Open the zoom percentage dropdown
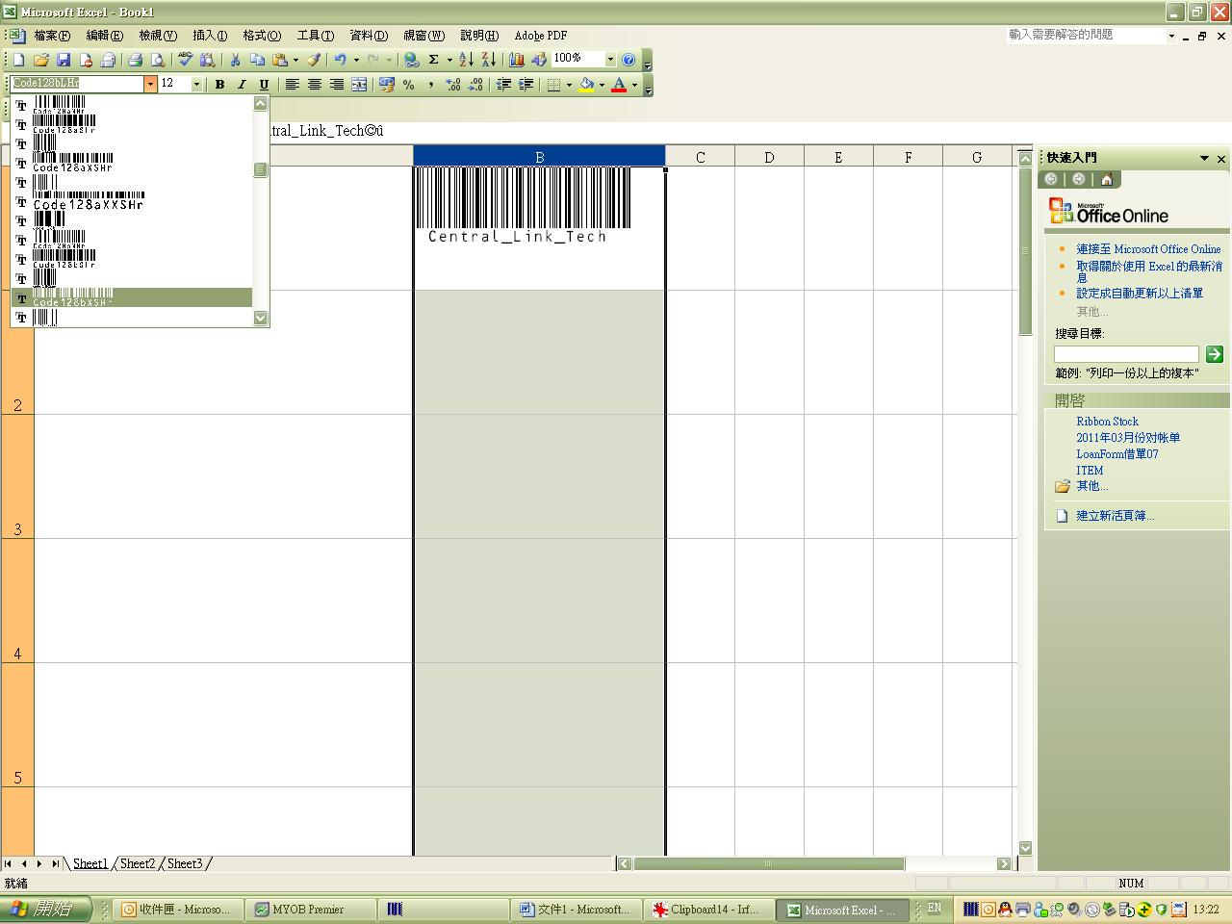The height and width of the screenshot is (924, 1232). (609, 59)
